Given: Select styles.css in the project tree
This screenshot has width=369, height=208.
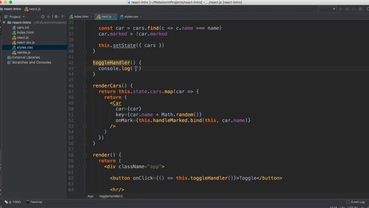Looking at the screenshot, I should [25, 47].
